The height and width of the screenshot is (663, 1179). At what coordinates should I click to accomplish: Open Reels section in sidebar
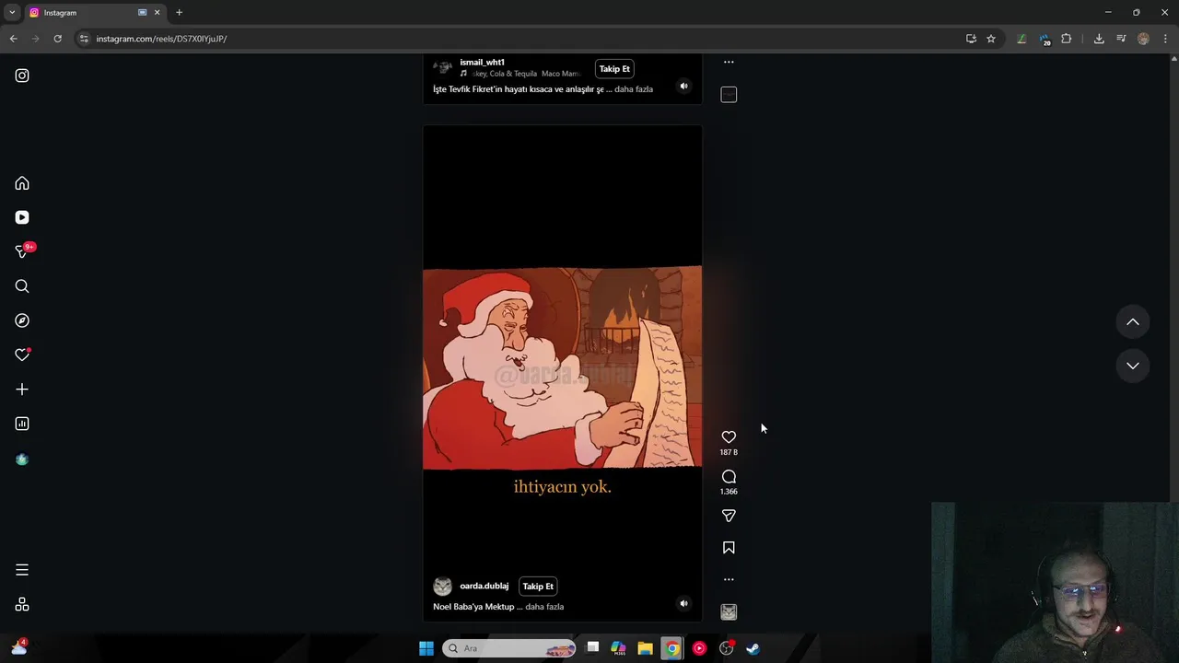pyautogui.click(x=22, y=217)
